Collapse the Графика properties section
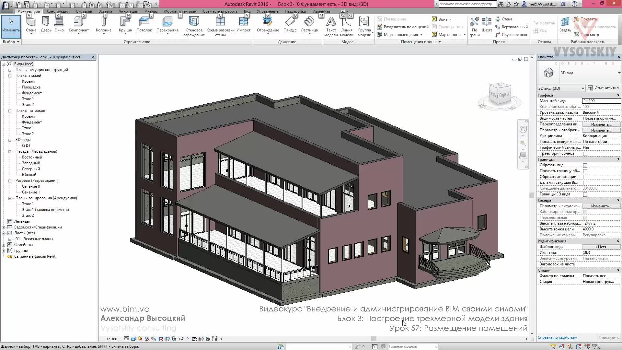Viewport: 622px width, 350px height. tap(618, 95)
